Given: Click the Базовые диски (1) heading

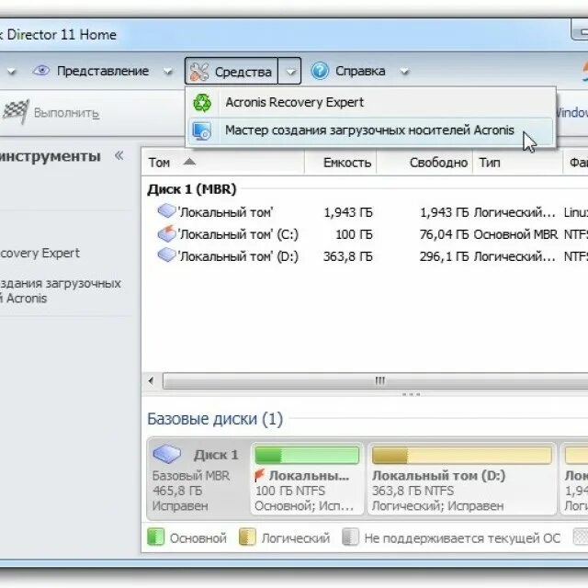Looking at the screenshot, I should click(x=215, y=419).
